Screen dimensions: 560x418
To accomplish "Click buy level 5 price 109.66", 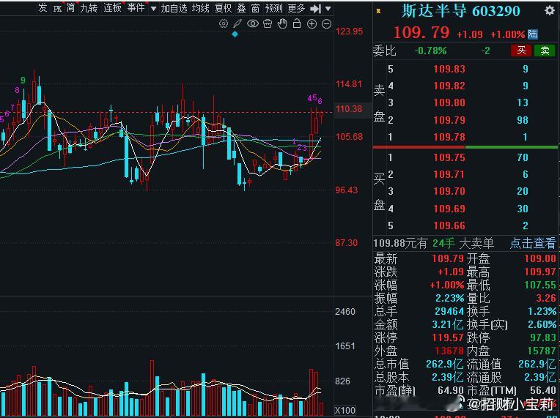I will tap(449, 225).
